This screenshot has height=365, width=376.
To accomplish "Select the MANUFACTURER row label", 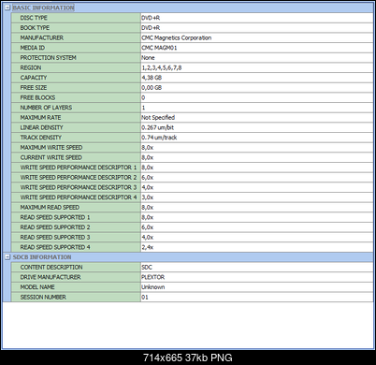I will (42, 37).
